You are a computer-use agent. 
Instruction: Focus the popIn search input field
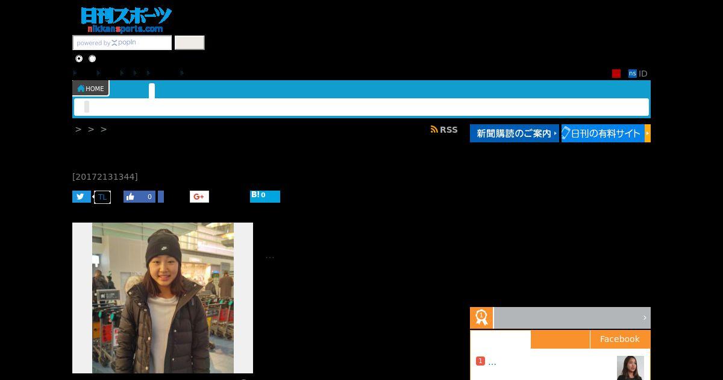tap(122, 43)
